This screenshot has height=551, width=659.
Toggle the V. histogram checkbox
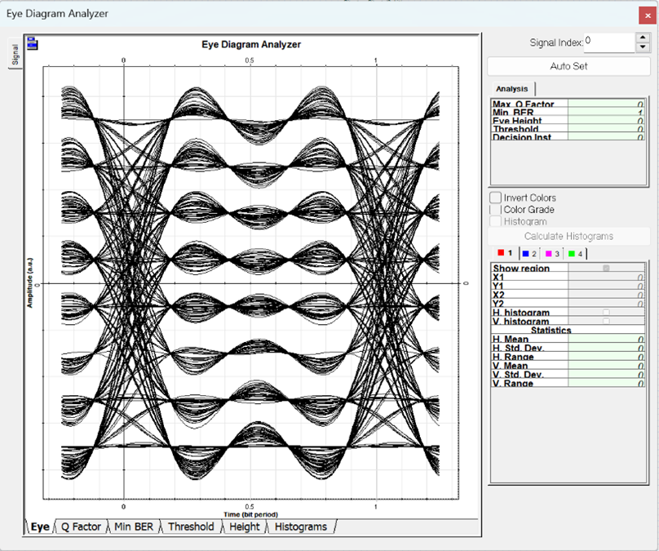click(606, 321)
